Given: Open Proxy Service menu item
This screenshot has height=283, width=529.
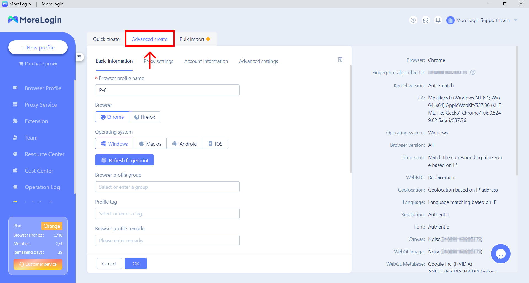Looking at the screenshot, I should click(x=41, y=105).
